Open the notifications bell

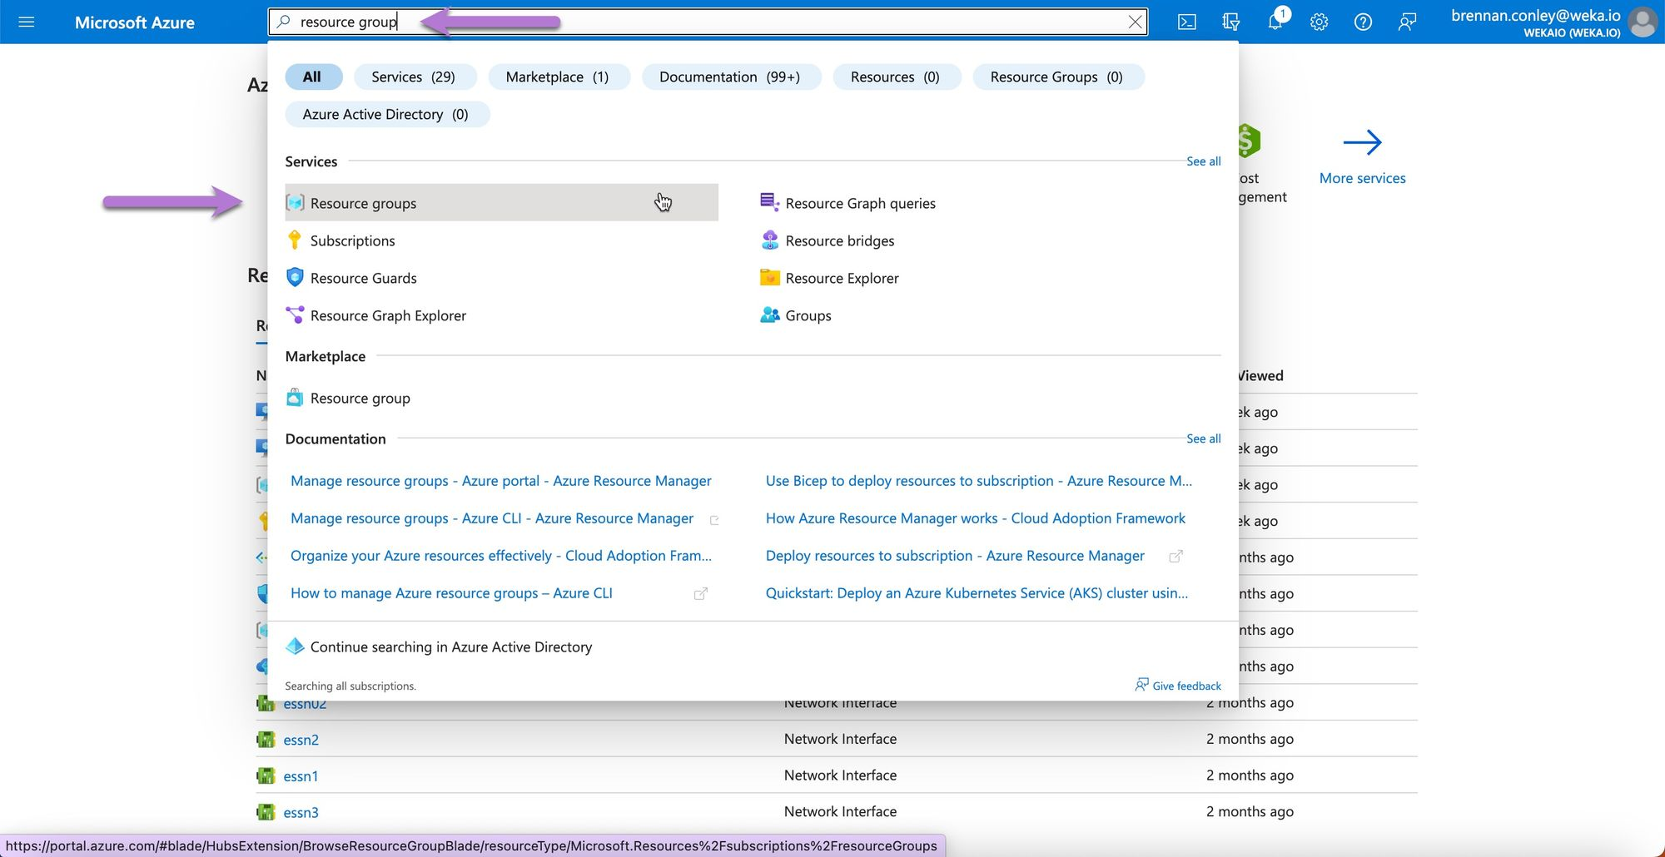coord(1275,22)
